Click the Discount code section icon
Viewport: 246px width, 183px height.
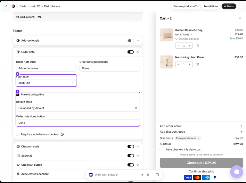18,146
